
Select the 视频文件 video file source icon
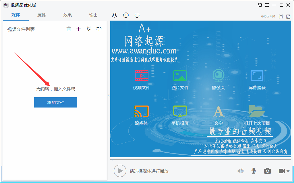(x=141, y=76)
